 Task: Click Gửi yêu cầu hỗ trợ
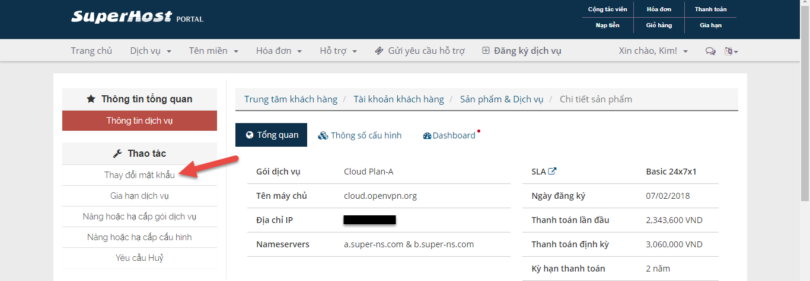click(419, 51)
